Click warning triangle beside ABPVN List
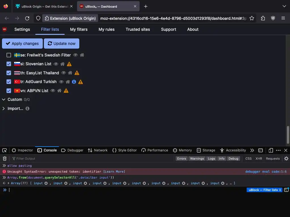 66,91
